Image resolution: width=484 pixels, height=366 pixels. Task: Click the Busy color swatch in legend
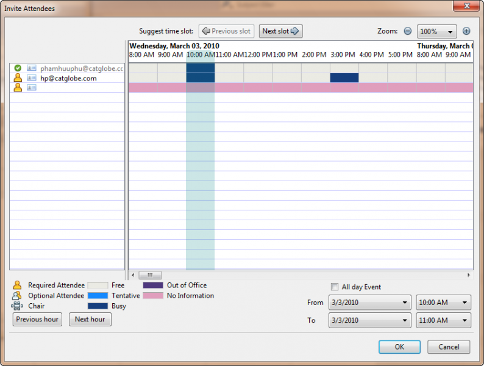(98, 306)
